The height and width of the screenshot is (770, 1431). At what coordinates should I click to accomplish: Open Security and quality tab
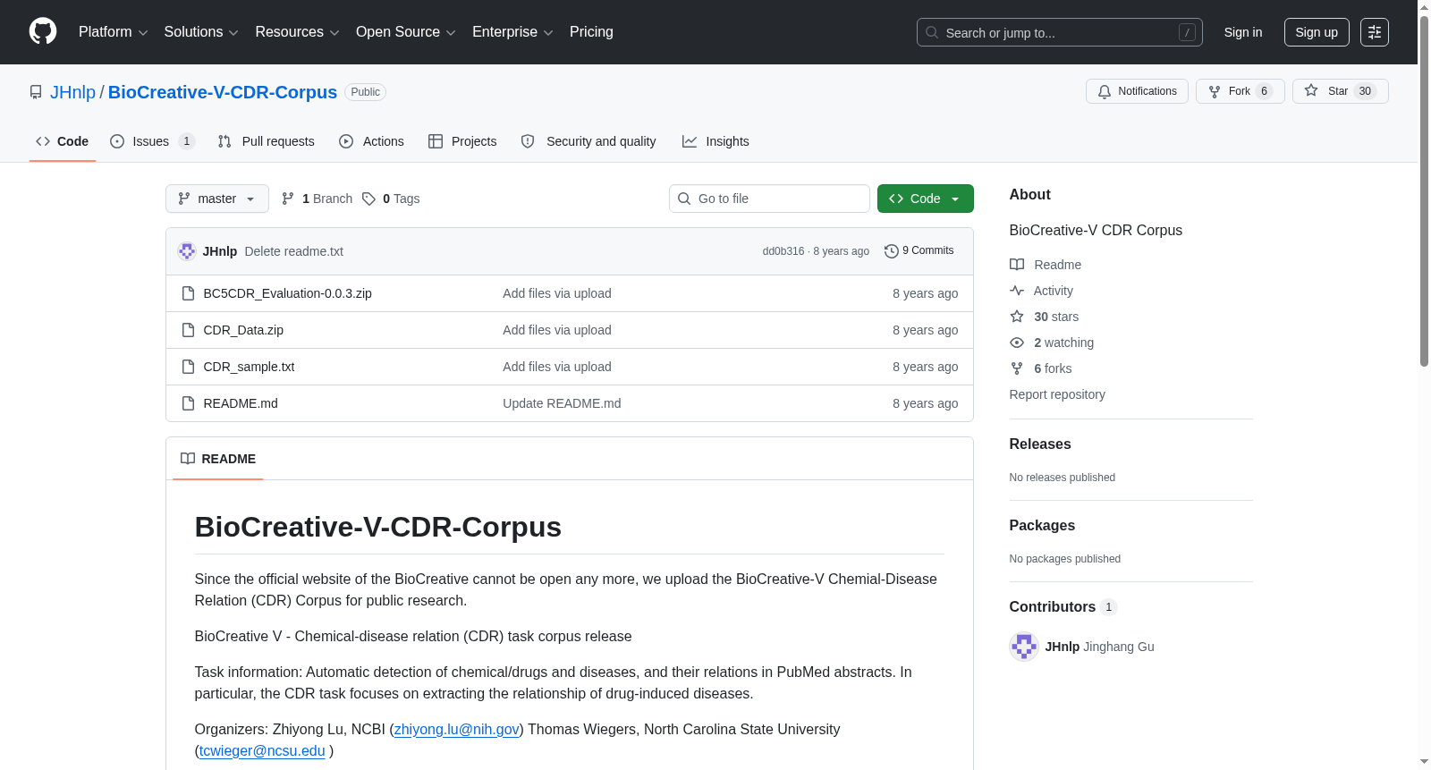point(588,141)
